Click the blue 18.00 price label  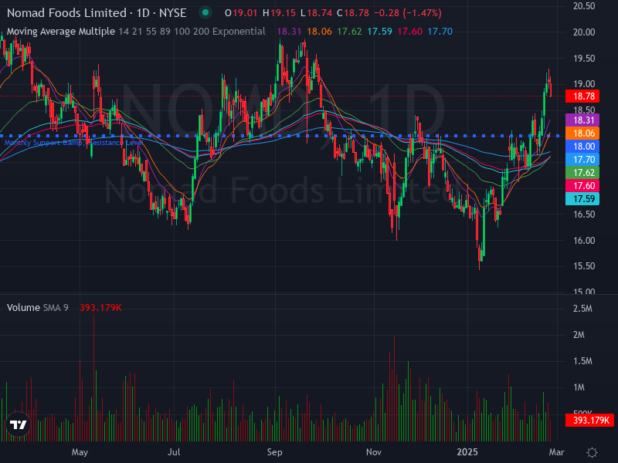coord(584,146)
